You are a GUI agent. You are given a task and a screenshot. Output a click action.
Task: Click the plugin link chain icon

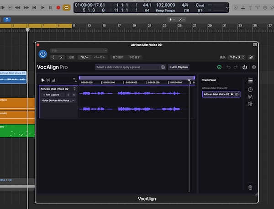tap(251, 57)
